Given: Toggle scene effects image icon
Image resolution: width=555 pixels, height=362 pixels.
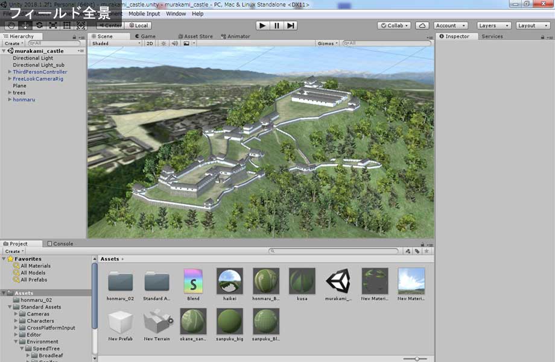Looking at the screenshot, I should point(186,43).
